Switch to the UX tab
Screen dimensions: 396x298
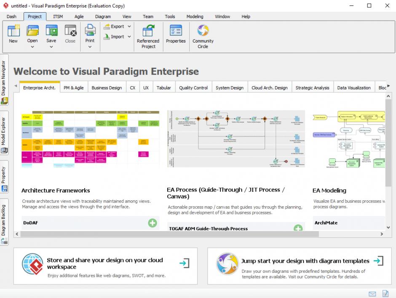146,88
